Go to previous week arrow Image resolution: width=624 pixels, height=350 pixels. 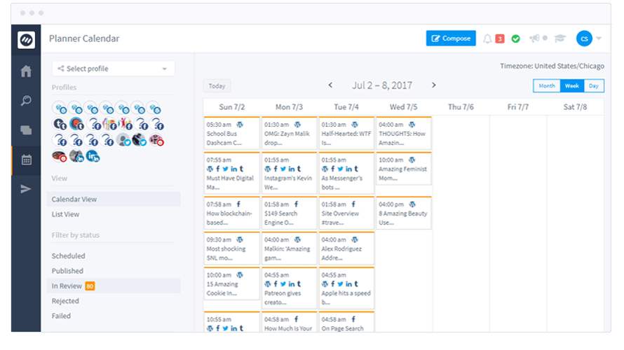330,85
